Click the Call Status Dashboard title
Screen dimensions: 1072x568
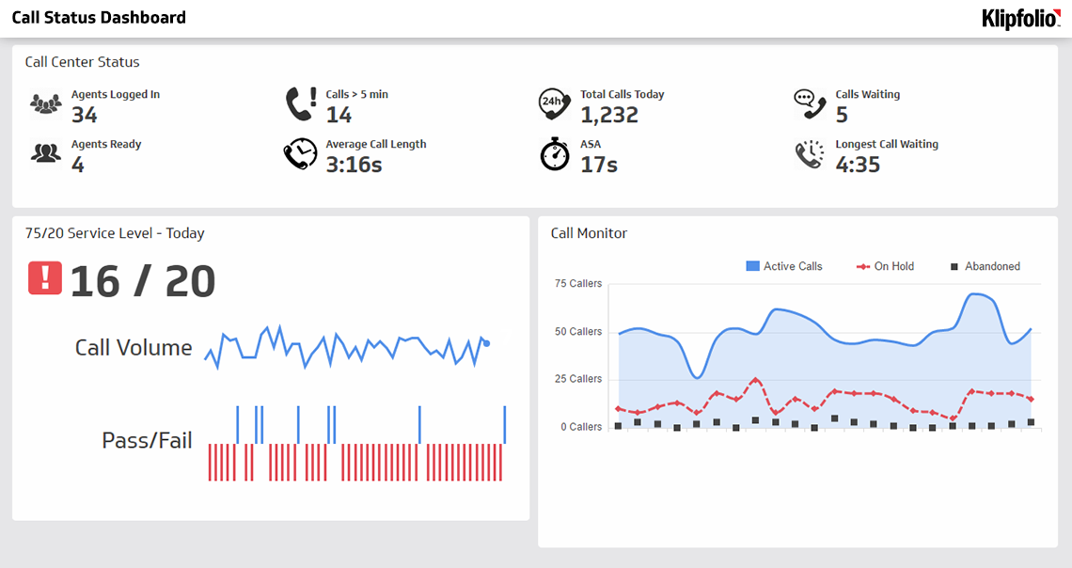(x=99, y=18)
